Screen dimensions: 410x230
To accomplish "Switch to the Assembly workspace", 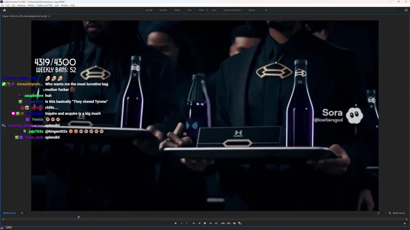I will coord(163,10).
